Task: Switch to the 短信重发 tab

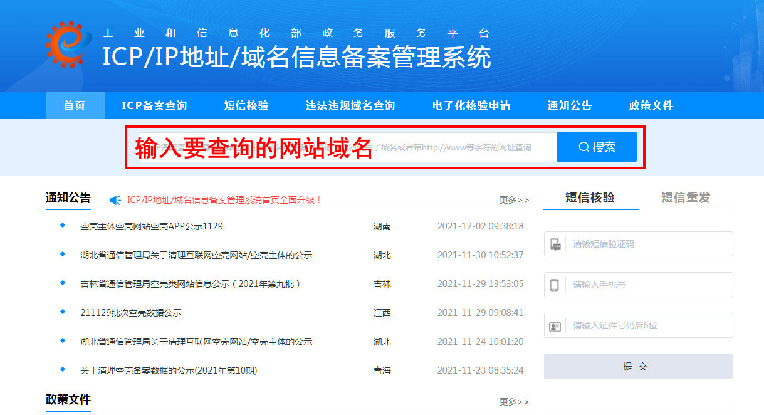Action: [686, 198]
